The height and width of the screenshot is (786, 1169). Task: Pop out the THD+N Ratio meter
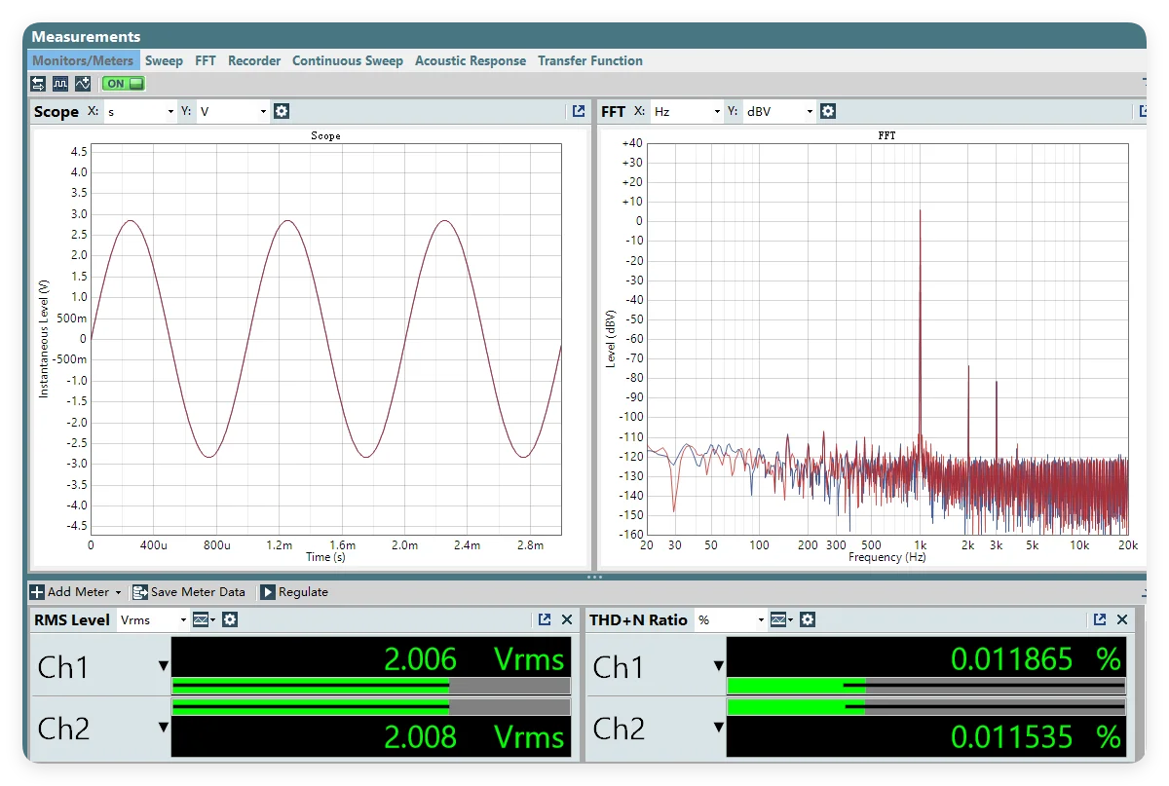(1100, 619)
